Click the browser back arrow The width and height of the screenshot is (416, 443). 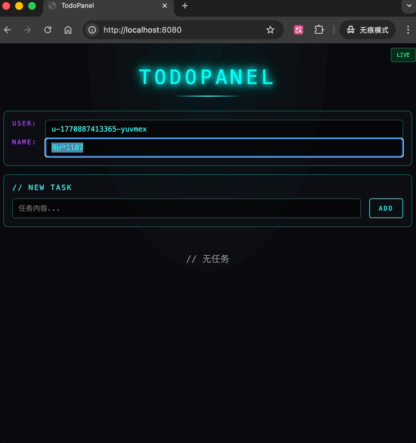coord(8,30)
